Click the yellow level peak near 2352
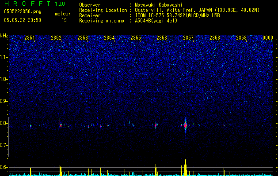 pos(61,171)
